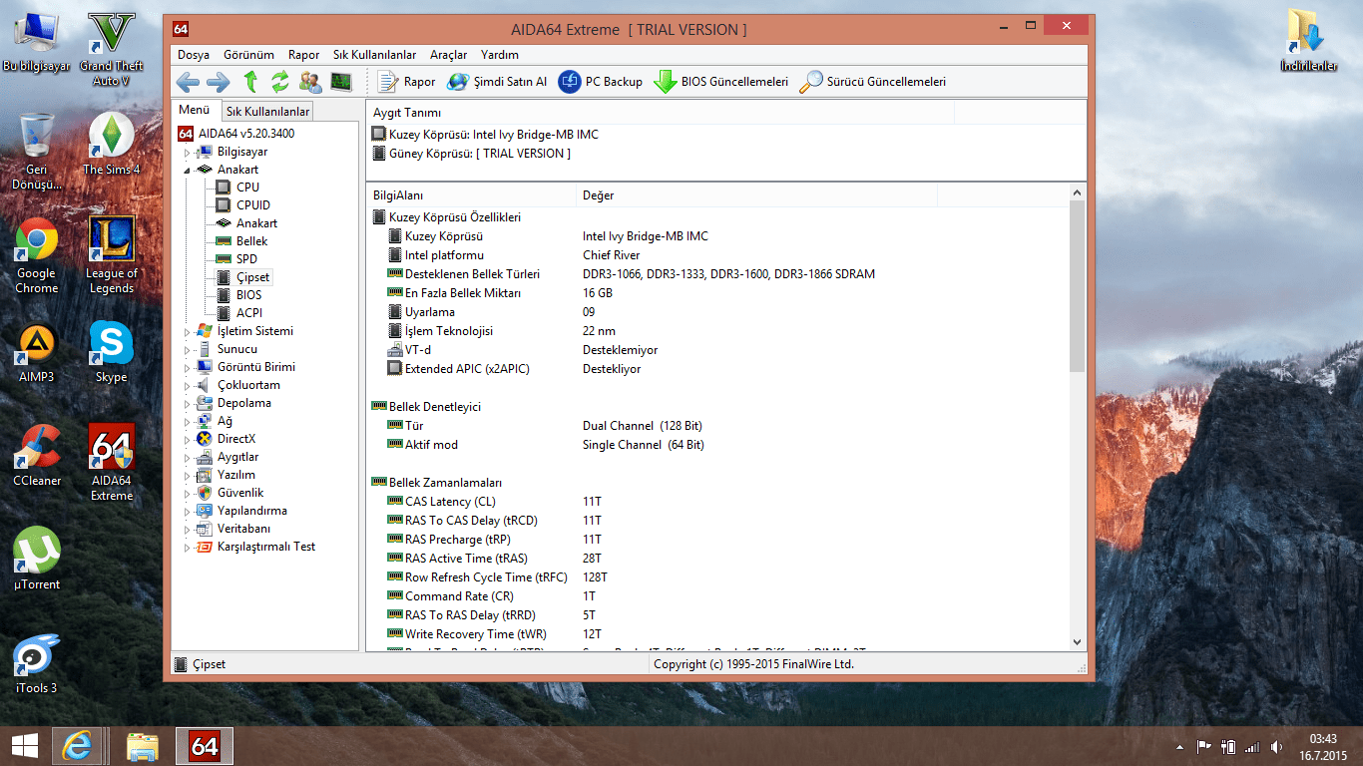Screen dimensions: 1363x766
Task: Switch to the Sık Kullanılanlar tab
Action: [267, 112]
